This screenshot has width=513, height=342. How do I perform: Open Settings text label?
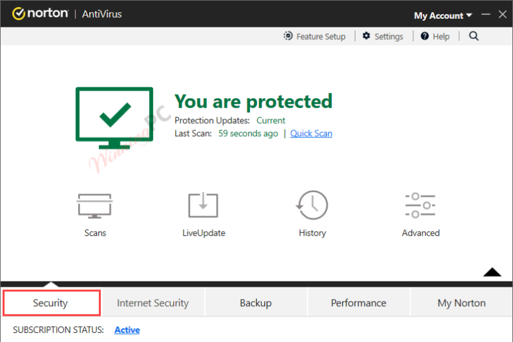click(x=389, y=36)
